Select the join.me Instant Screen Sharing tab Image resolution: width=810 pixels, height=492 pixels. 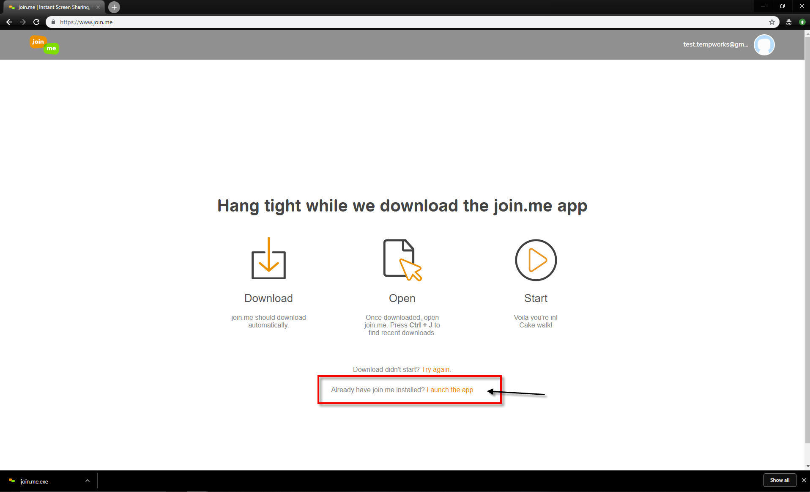(54, 7)
